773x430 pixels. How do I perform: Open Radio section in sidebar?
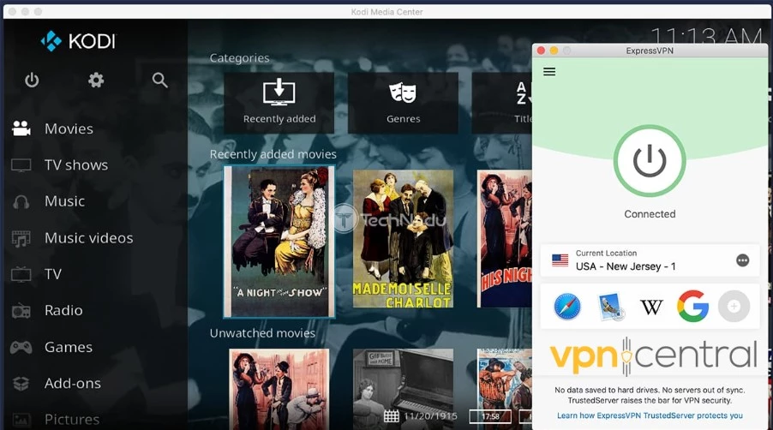point(63,310)
